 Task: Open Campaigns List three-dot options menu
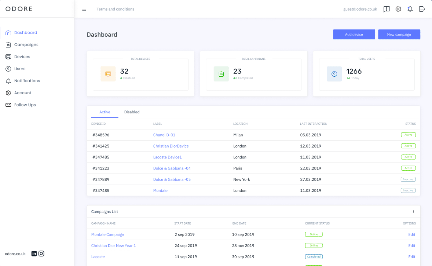pyautogui.click(x=414, y=212)
